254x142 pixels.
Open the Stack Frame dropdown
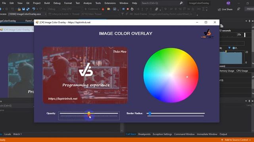click(172, 14)
